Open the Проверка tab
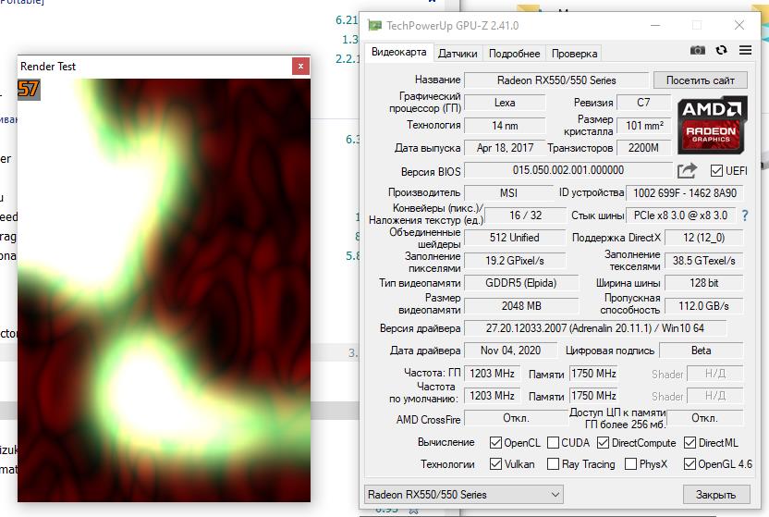The width and height of the screenshot is (769, 517). (574, 54)
